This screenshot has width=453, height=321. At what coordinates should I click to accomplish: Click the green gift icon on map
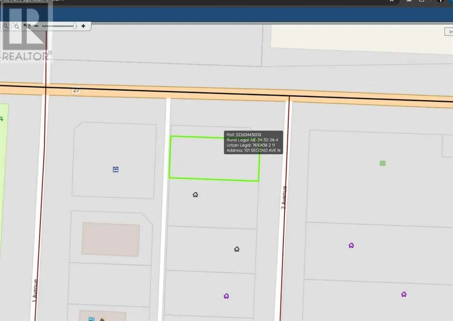pyautogui.click(x=382, y=163)
